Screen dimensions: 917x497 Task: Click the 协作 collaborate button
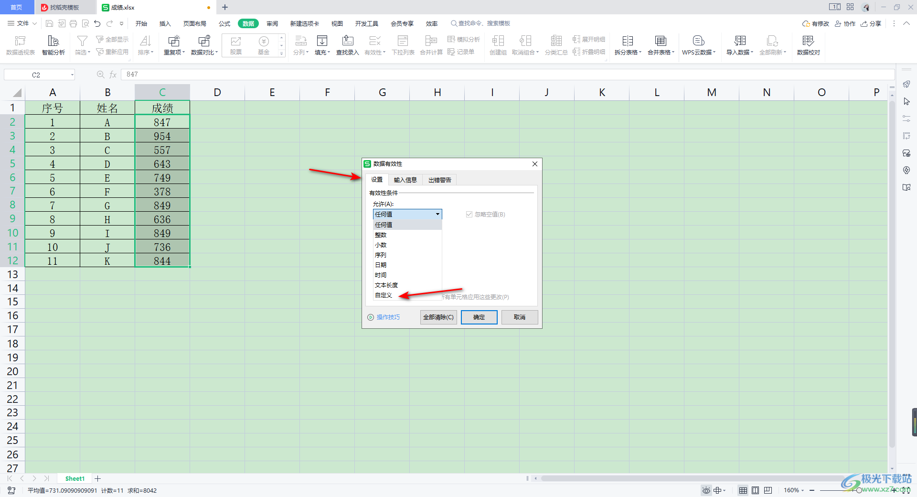845,23
